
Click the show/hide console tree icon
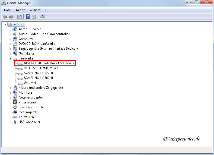point(19,17)
